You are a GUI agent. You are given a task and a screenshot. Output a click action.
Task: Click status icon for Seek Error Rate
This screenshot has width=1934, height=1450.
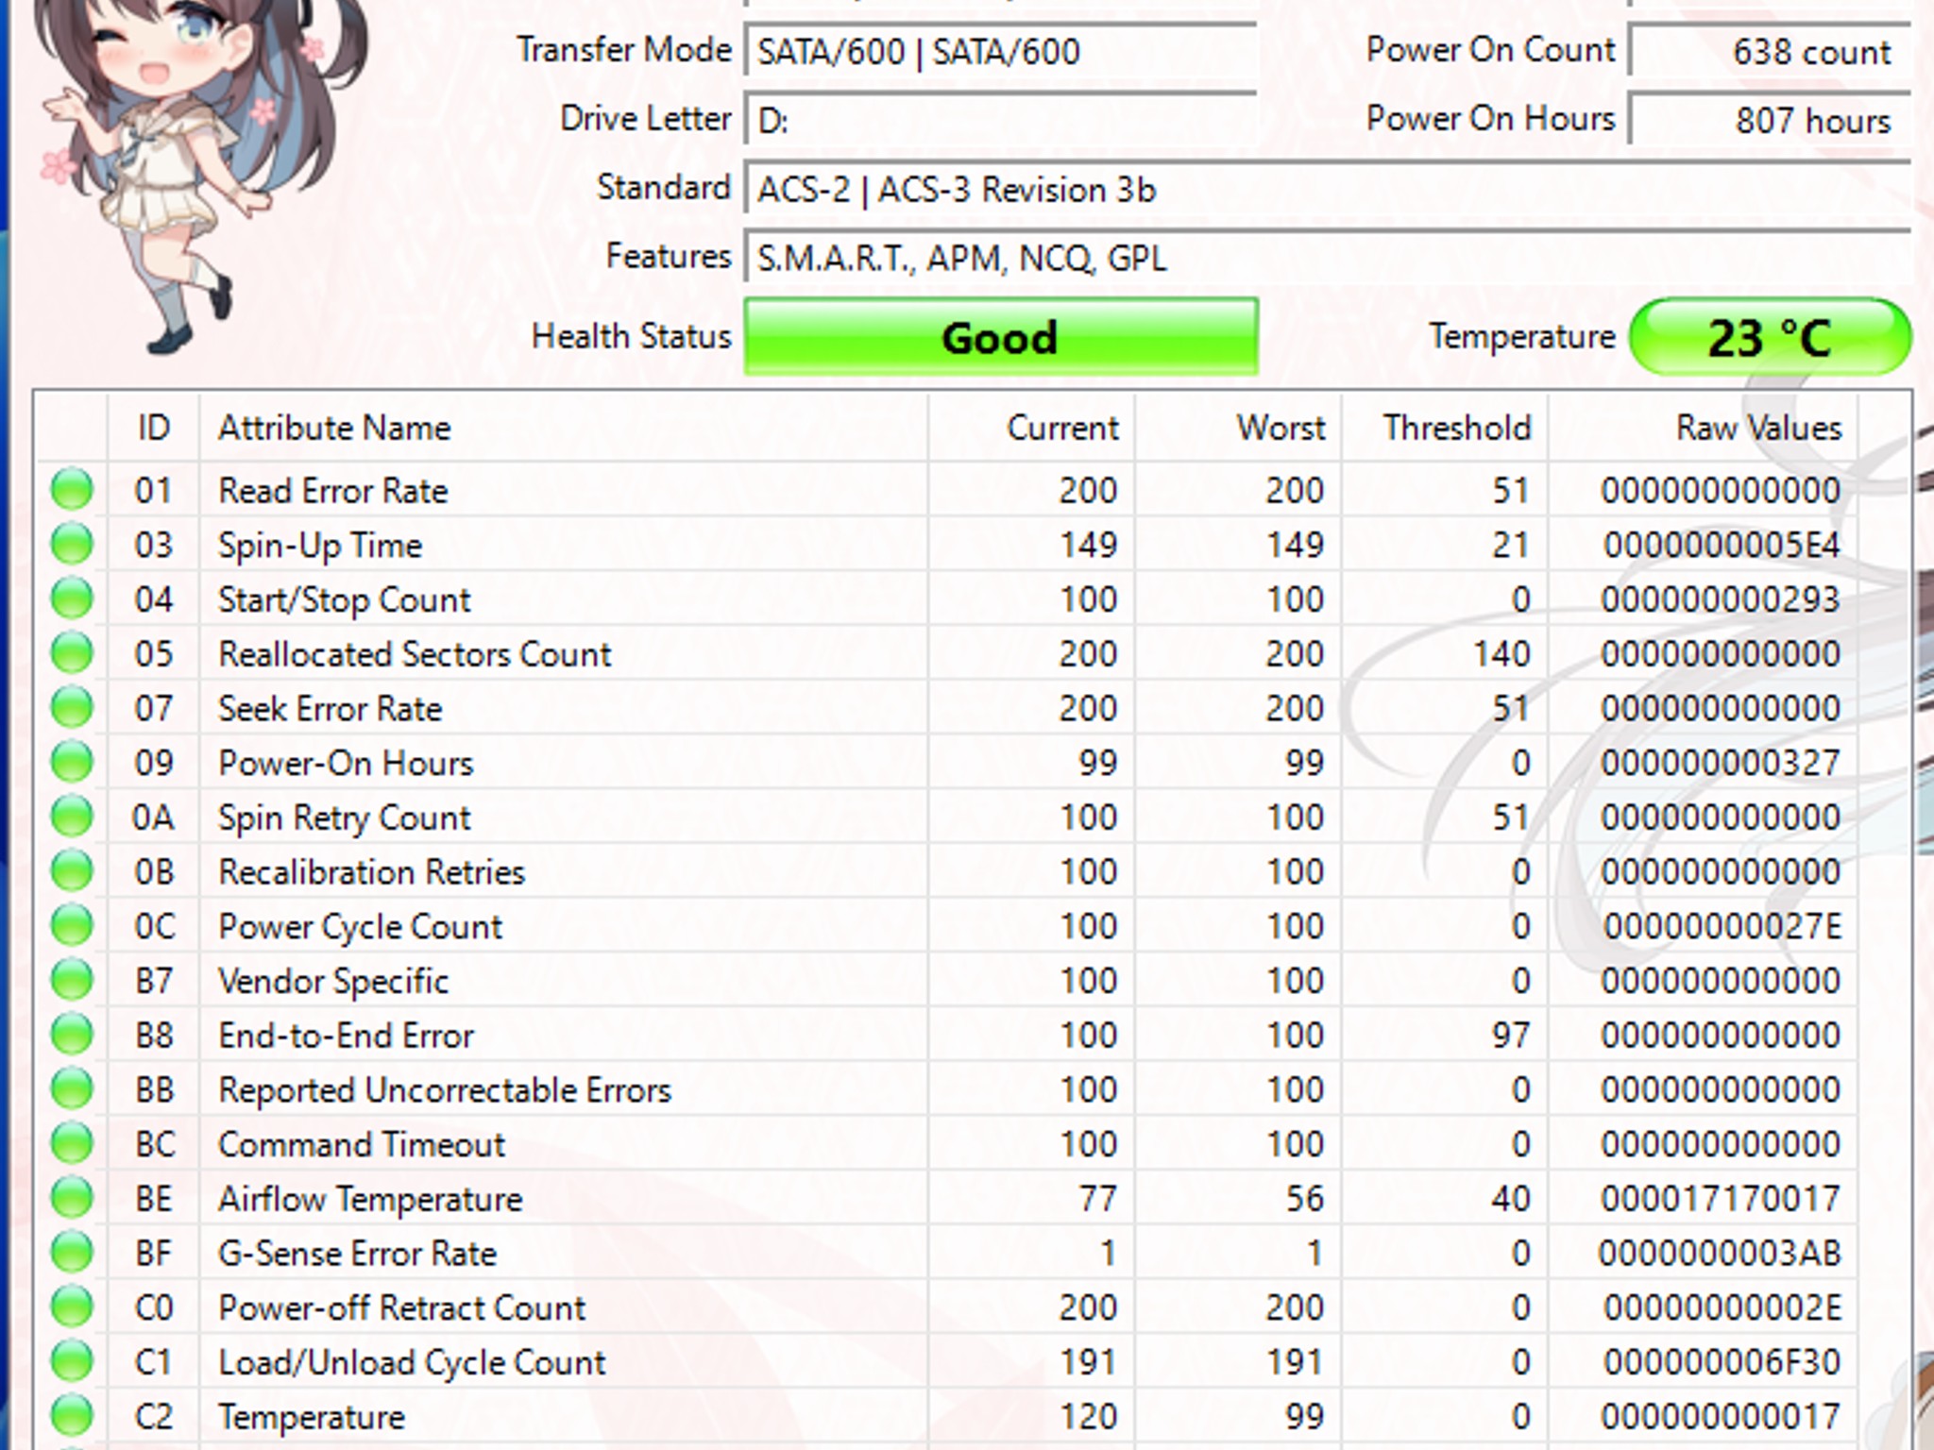click(72, 708)
